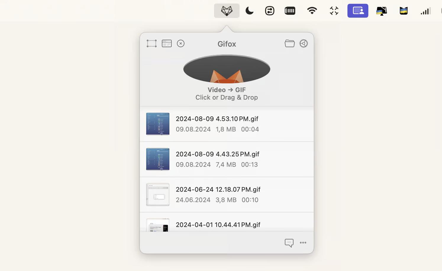Viewport: 442px width, 271px height.
Task: Toggle Do Not Disturb moon icon
Action: [x=249, y=11]
